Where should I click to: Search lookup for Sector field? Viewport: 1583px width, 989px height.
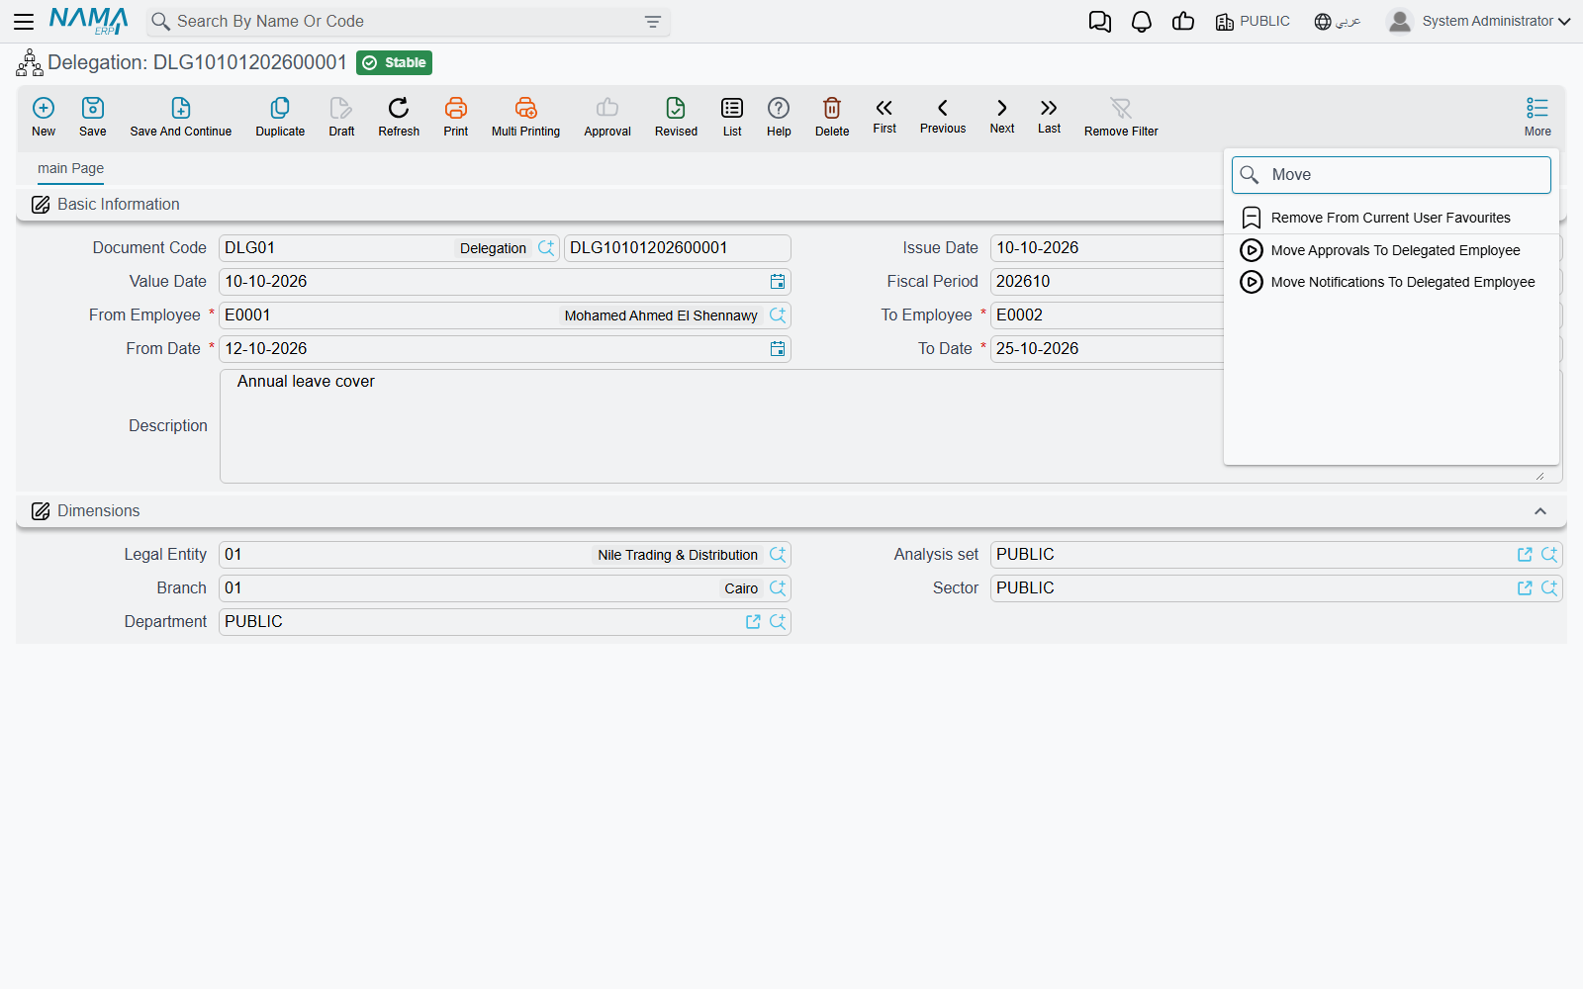point(1549,588)
